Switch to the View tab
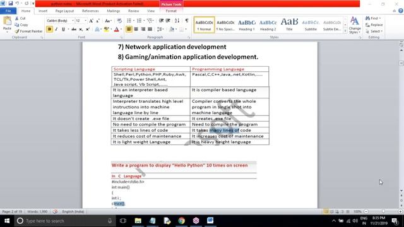The image size is (404, 227). coord(151,11)
